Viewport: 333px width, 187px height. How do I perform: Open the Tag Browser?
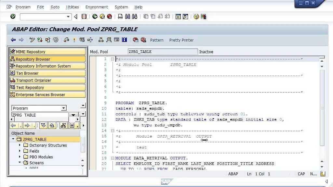(x=47, y=73)
